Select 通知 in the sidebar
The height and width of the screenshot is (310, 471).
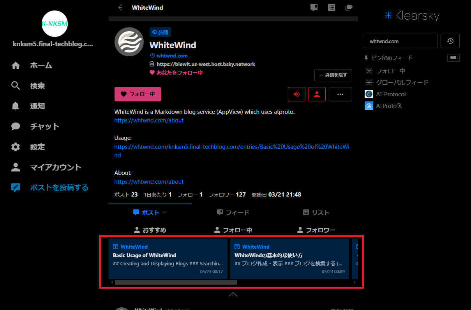tap(38, 106)
